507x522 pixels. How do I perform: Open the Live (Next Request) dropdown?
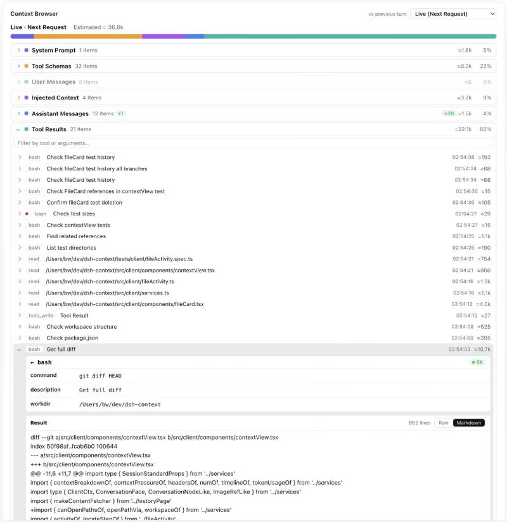pyautogui.click(x=453, y=14)
